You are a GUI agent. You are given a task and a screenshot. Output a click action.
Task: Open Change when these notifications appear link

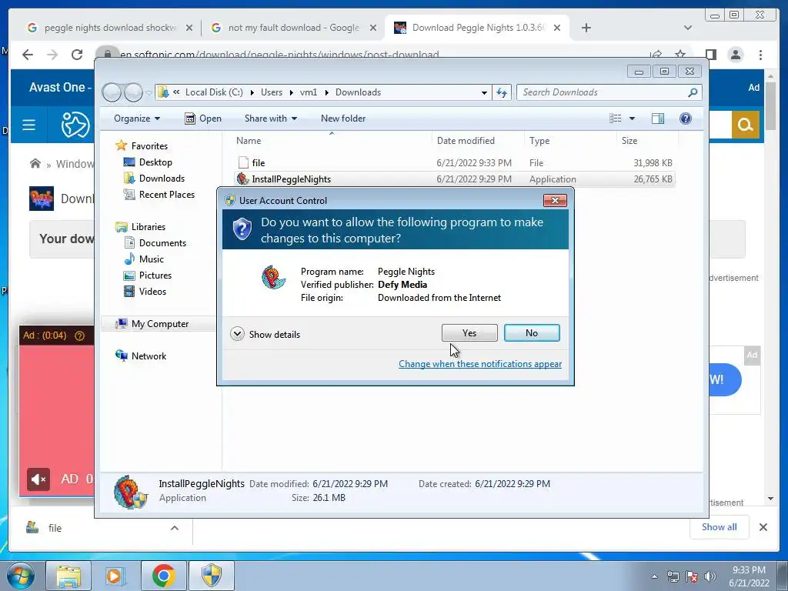click(x=480, y=364)
